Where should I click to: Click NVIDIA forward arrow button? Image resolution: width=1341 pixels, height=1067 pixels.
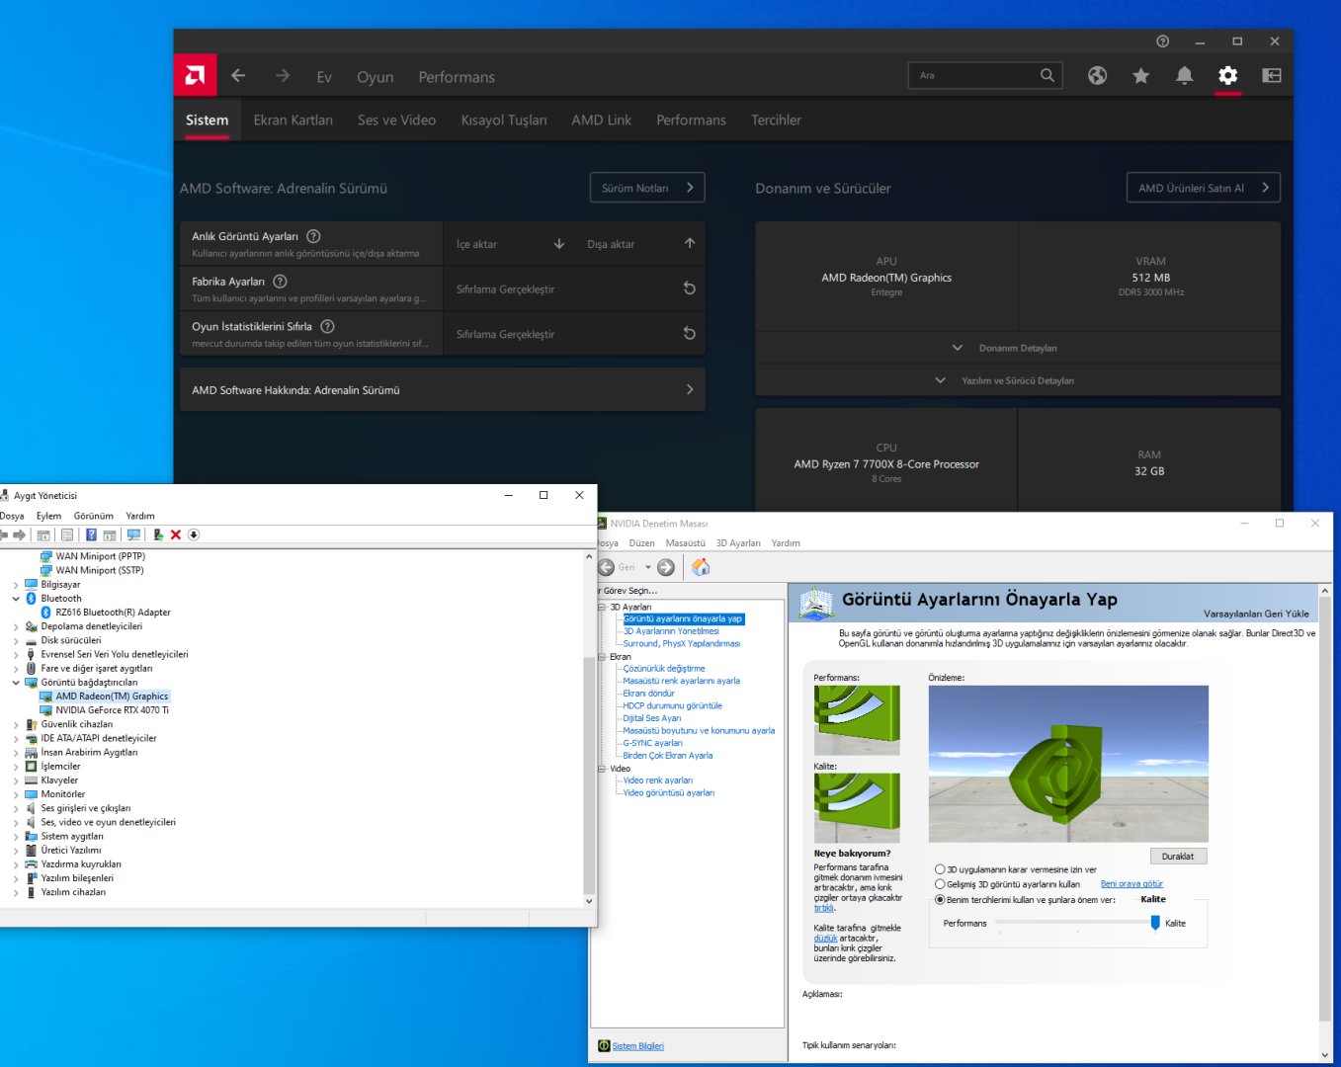[x=666, y=567]
